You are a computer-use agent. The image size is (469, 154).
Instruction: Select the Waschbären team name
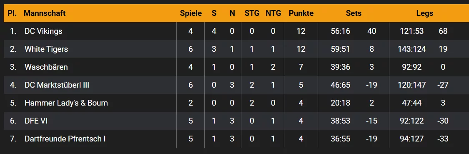[x=46, y=67]
